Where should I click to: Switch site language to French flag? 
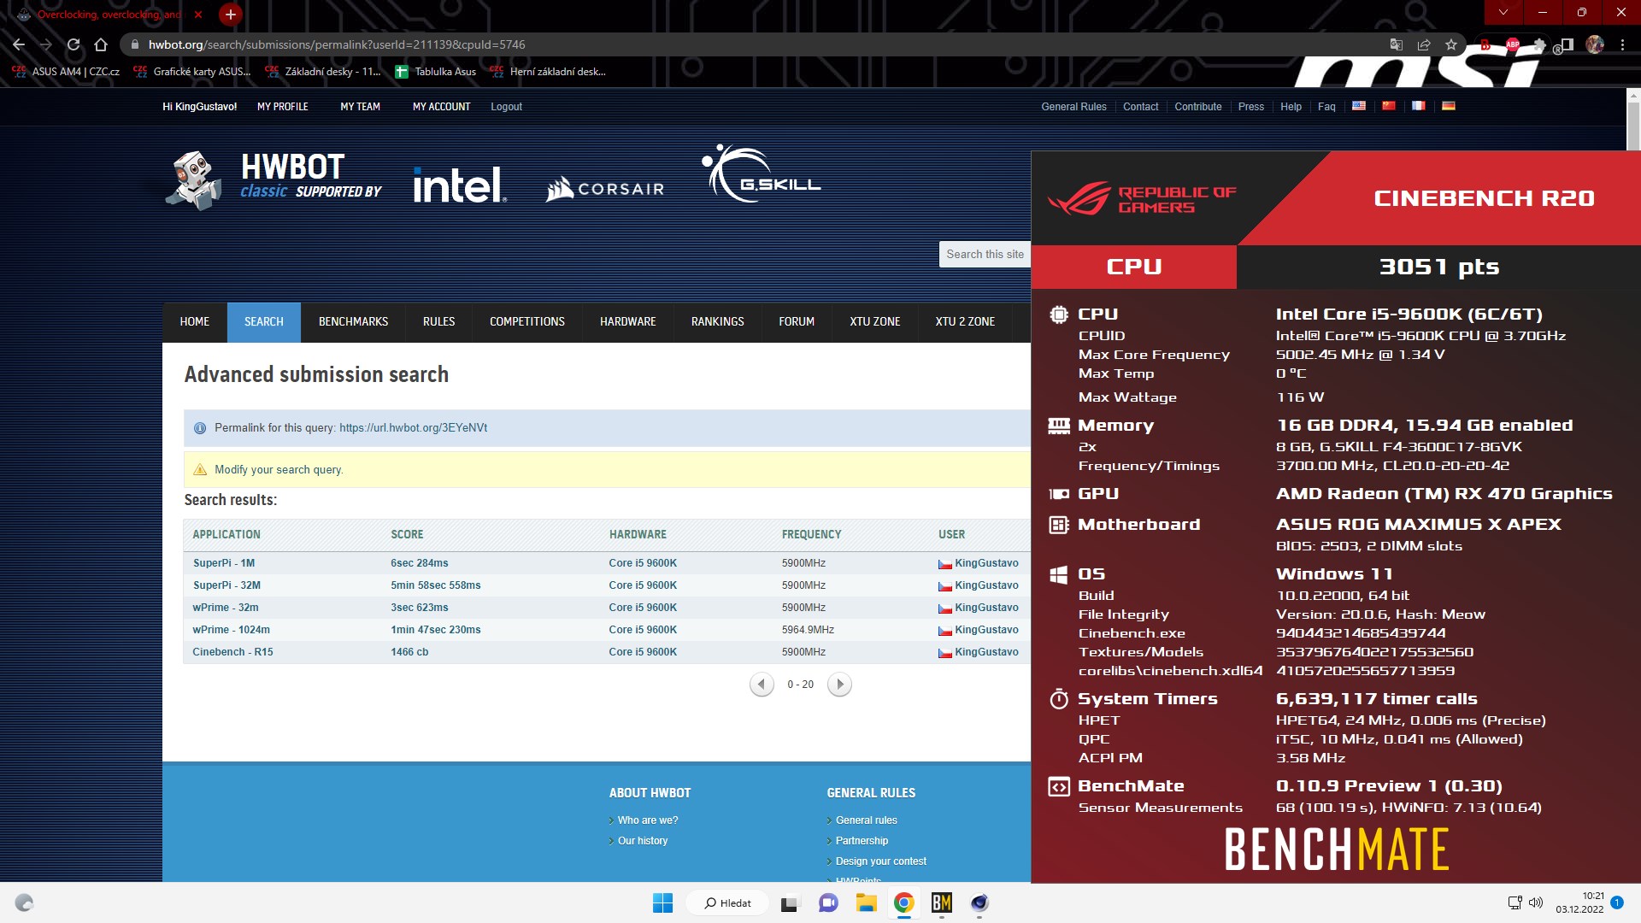[1419, 106]
